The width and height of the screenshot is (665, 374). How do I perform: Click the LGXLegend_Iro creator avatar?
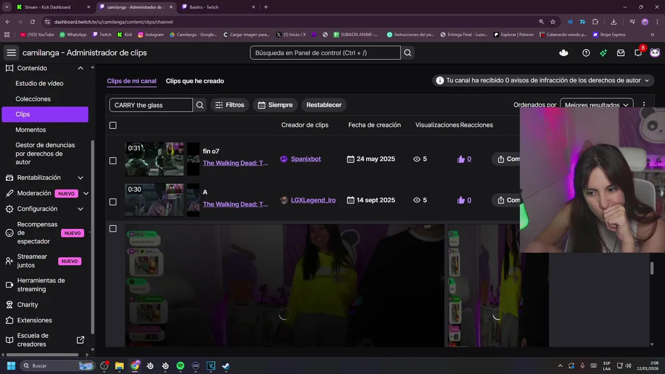pyautogui.click(x=284, y=200)
